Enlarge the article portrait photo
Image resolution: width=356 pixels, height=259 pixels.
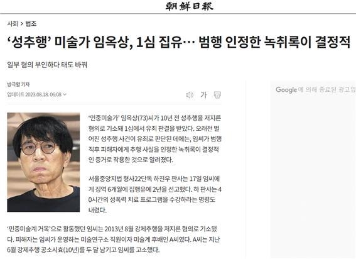(x=43, y=162)
